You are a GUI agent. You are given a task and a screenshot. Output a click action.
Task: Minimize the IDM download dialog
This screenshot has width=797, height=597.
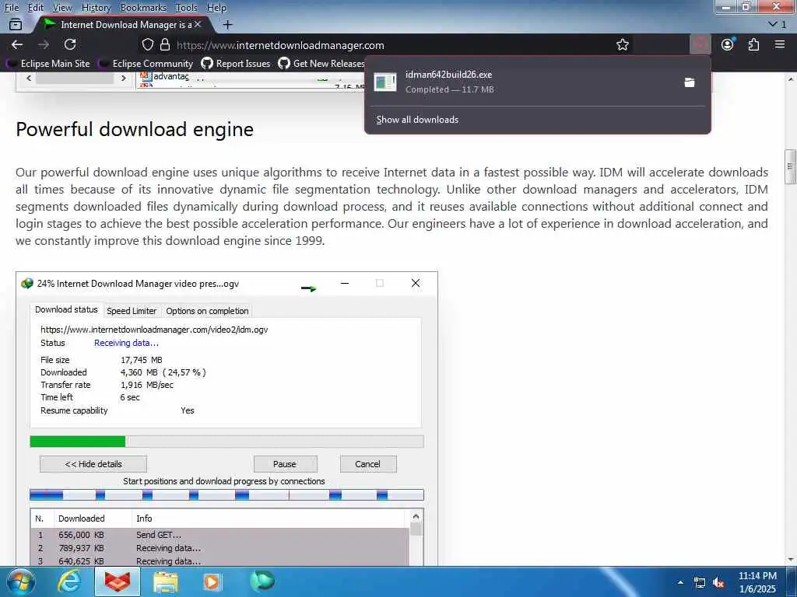coord(345,283)
